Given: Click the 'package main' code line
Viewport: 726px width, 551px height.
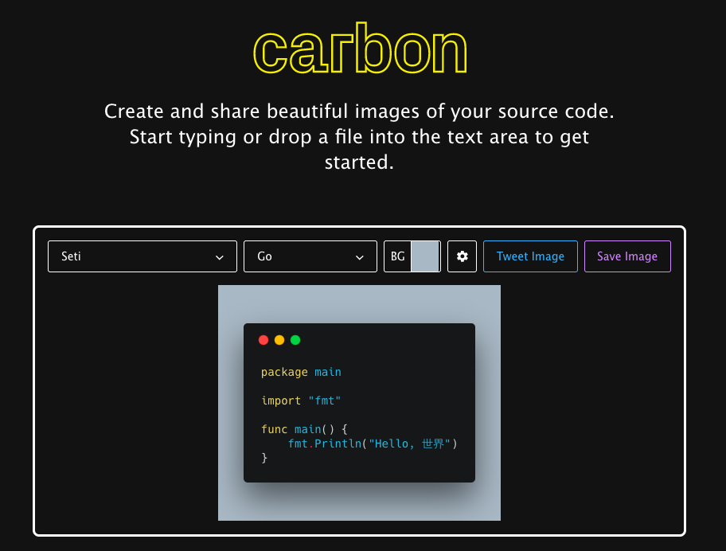Looking at the screenshot, I should pyautogui.click(x=301, y=372).
